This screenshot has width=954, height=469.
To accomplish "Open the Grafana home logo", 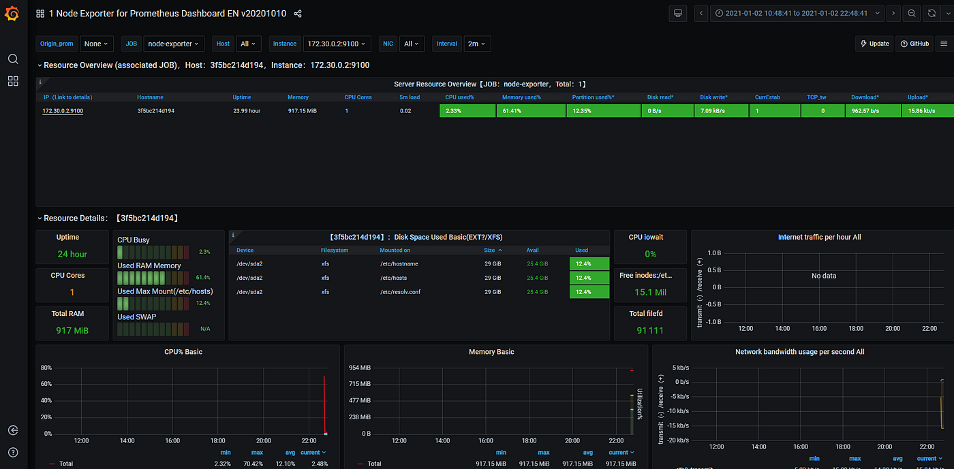I will coord(12,14).
